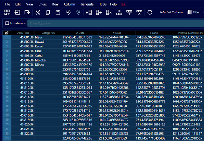This screenshot has width=204, height=141.
Task: Click the Maui category cell
Action: click(48, 37)
